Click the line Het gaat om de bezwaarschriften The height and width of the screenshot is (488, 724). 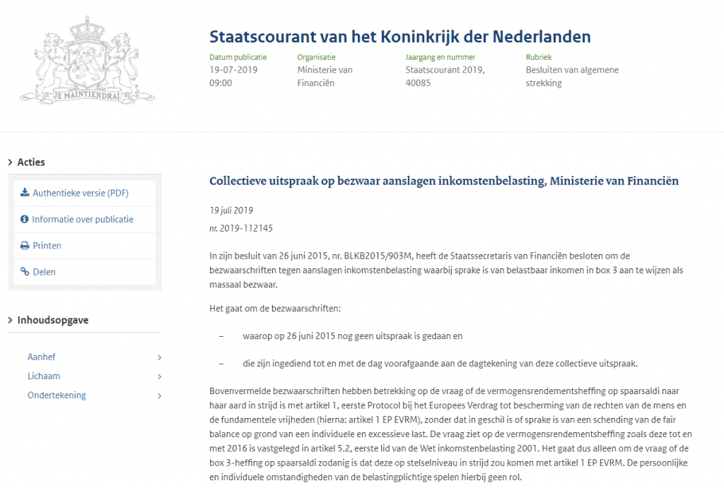coord(275,309)
